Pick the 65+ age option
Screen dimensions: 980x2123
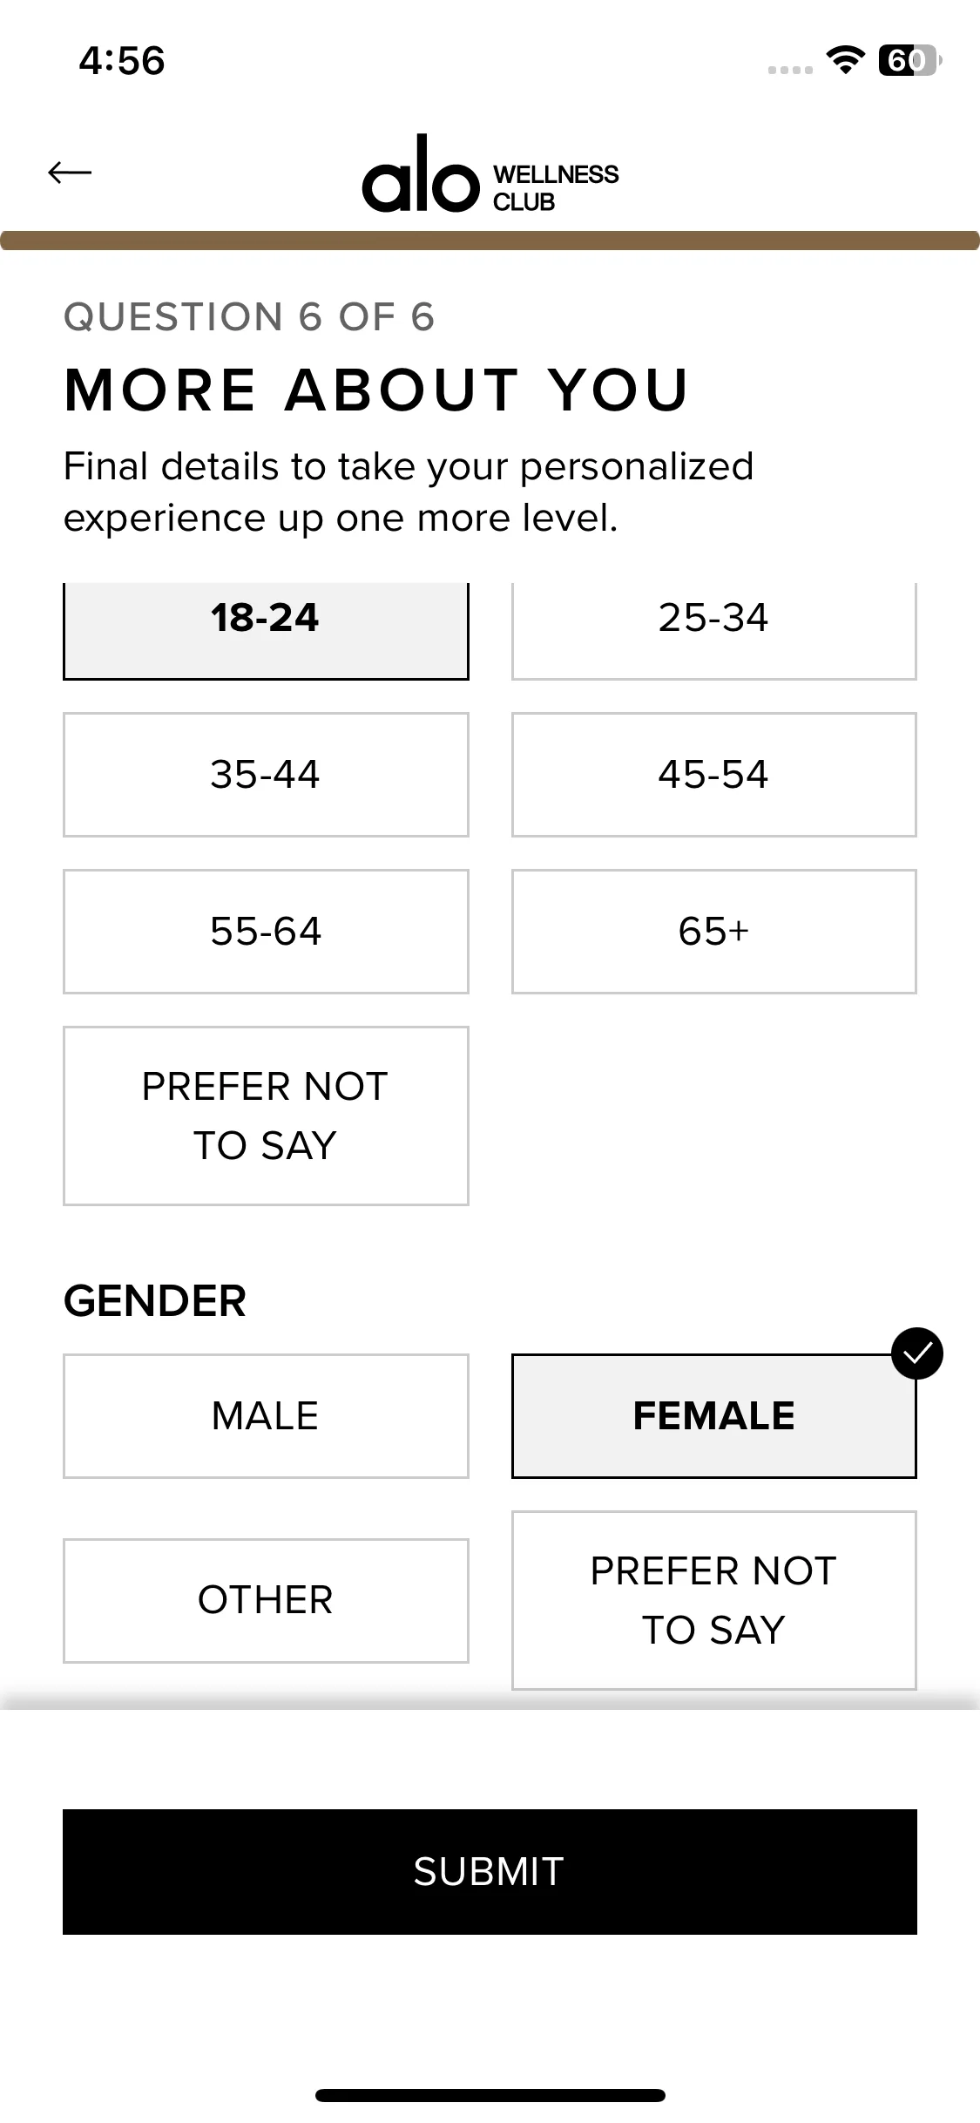pos(713,932)
